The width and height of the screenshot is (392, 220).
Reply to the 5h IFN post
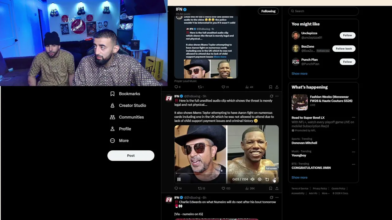[x=178, y=189]
